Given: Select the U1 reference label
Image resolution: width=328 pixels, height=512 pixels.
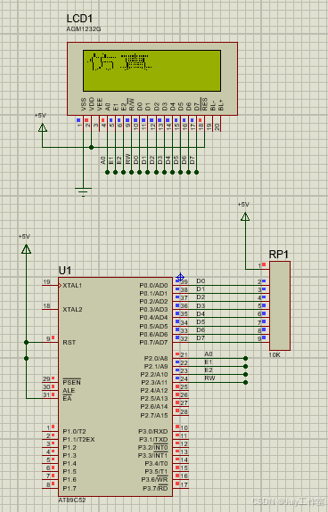Looking at the screenshot, I should pos(65,271).
